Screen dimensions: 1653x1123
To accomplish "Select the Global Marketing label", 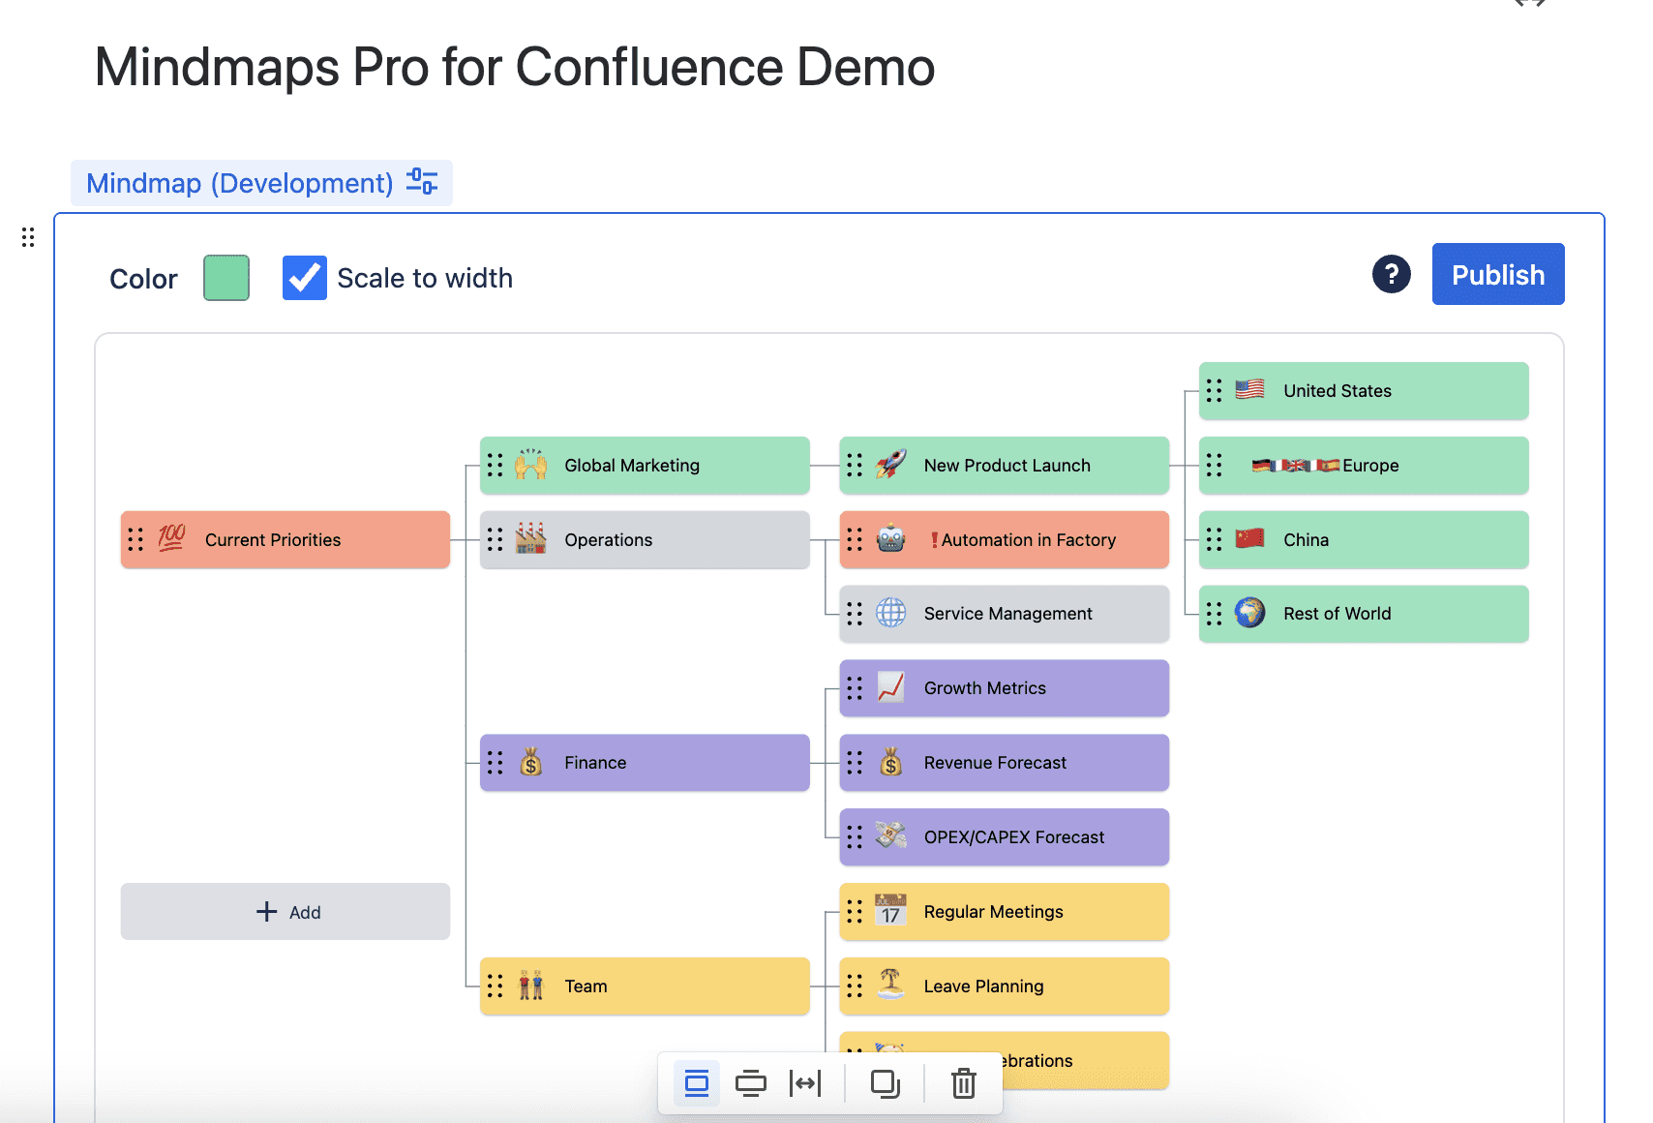I will pyautogui.click(x=632, y=466).
